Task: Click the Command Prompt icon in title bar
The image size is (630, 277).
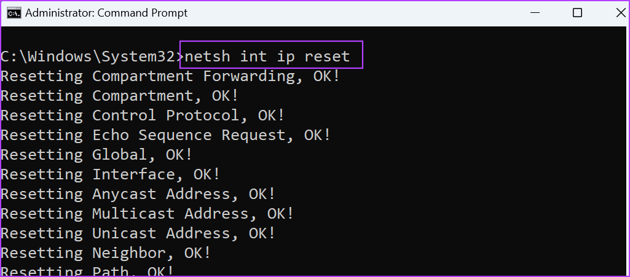Action: click(x=14, y=13)
